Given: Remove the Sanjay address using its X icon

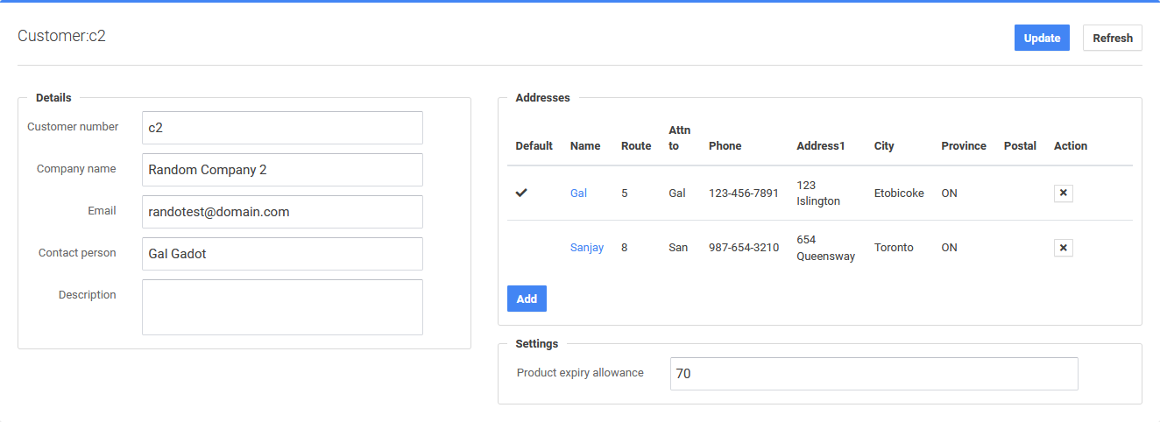Looking at the screenshot, I should click(1063, 248).
